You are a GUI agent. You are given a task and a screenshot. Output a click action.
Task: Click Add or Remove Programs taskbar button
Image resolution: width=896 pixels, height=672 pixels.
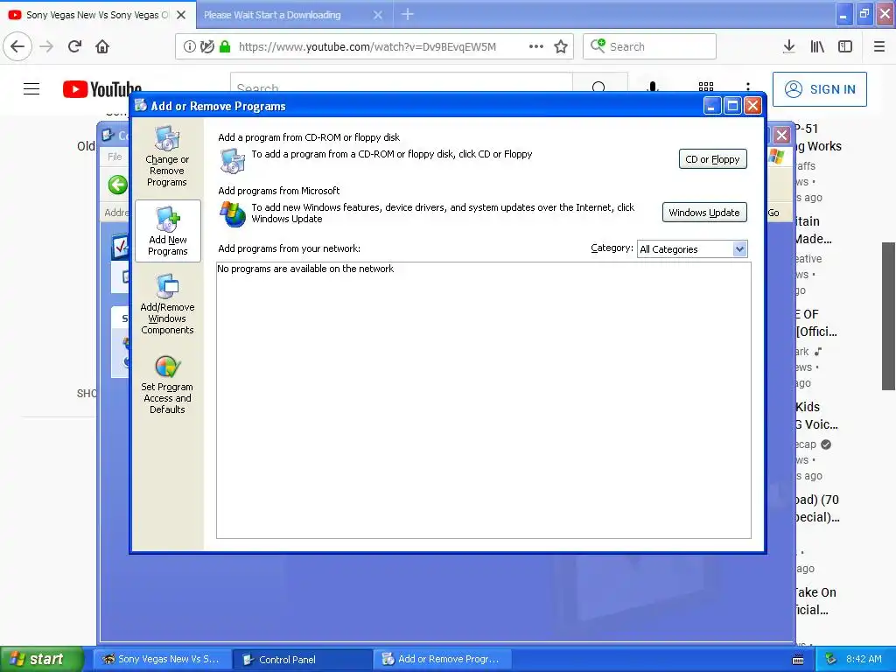click(442, 659)
